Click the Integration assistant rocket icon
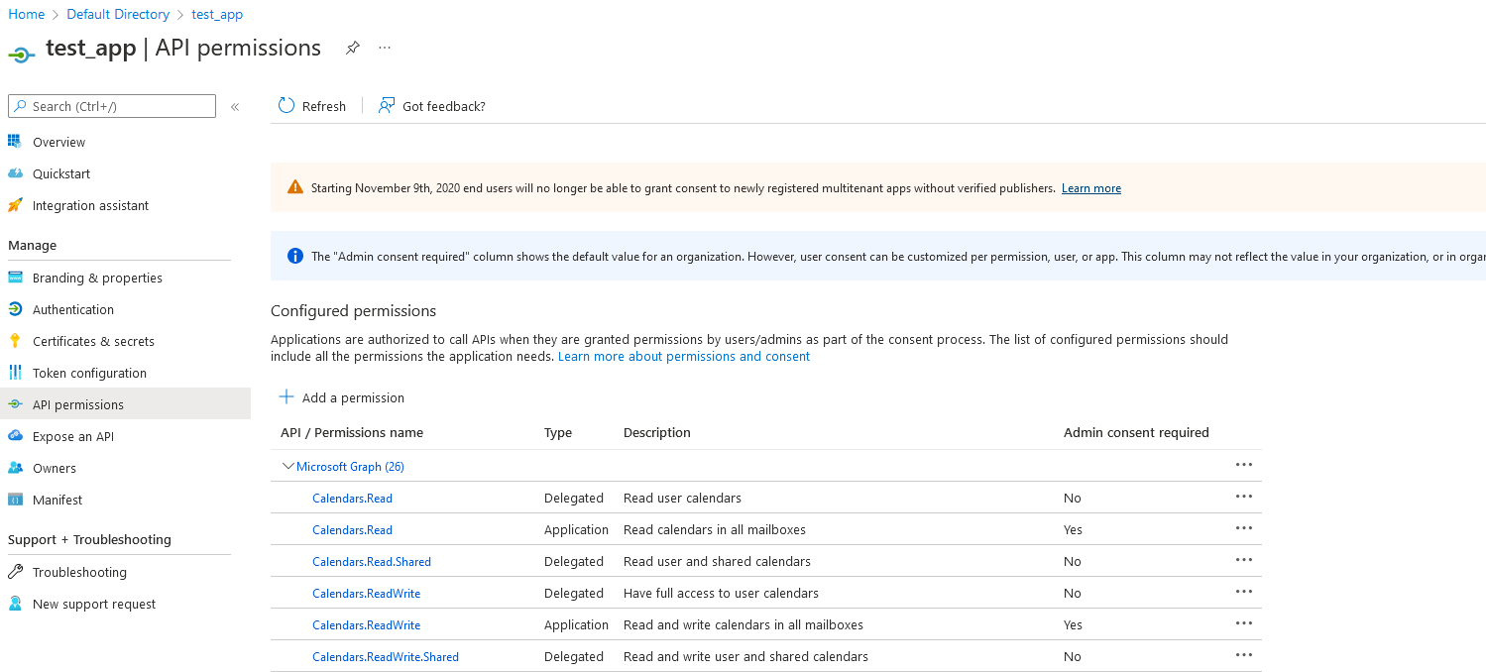Image resolution: width=1486 pixels, height=672 pixels. 15,205
